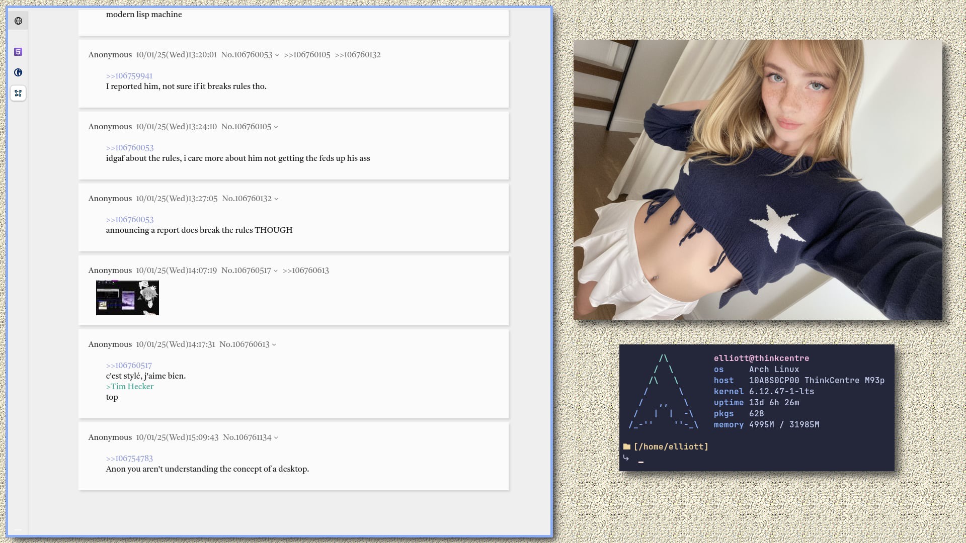Switch to the purple HTML5-icon sidebar tab

(x=18, y=52)
